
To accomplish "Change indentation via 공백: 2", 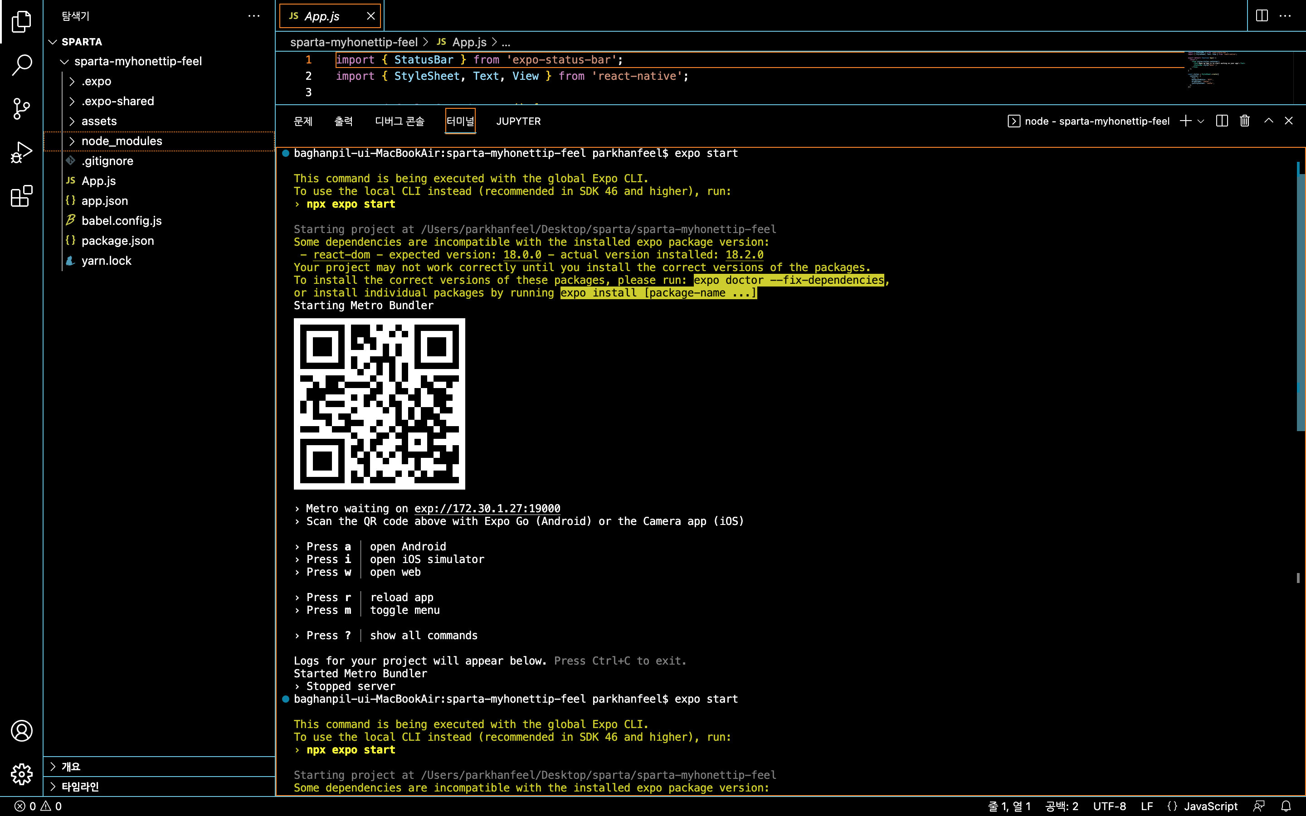I will click(x=1062, y=806).
